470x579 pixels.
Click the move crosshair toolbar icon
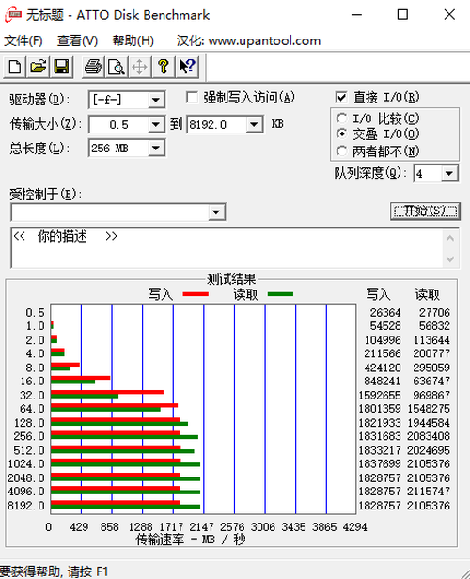[139, 67]
